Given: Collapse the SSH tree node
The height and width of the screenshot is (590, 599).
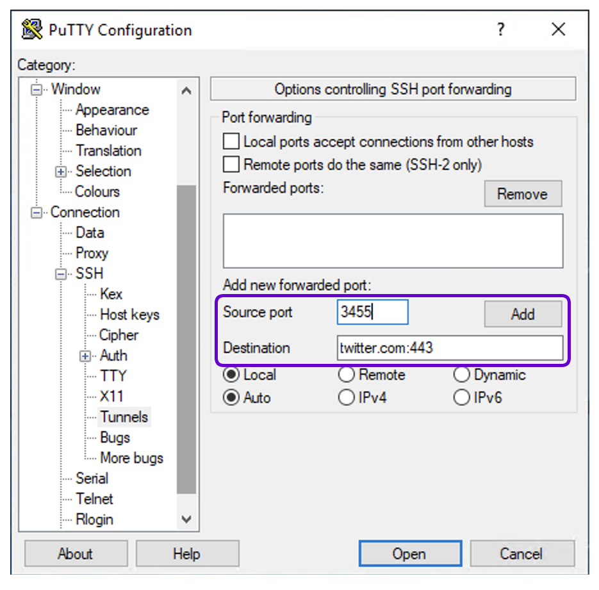Looking at the screenshot, I should tap(62, 274).
